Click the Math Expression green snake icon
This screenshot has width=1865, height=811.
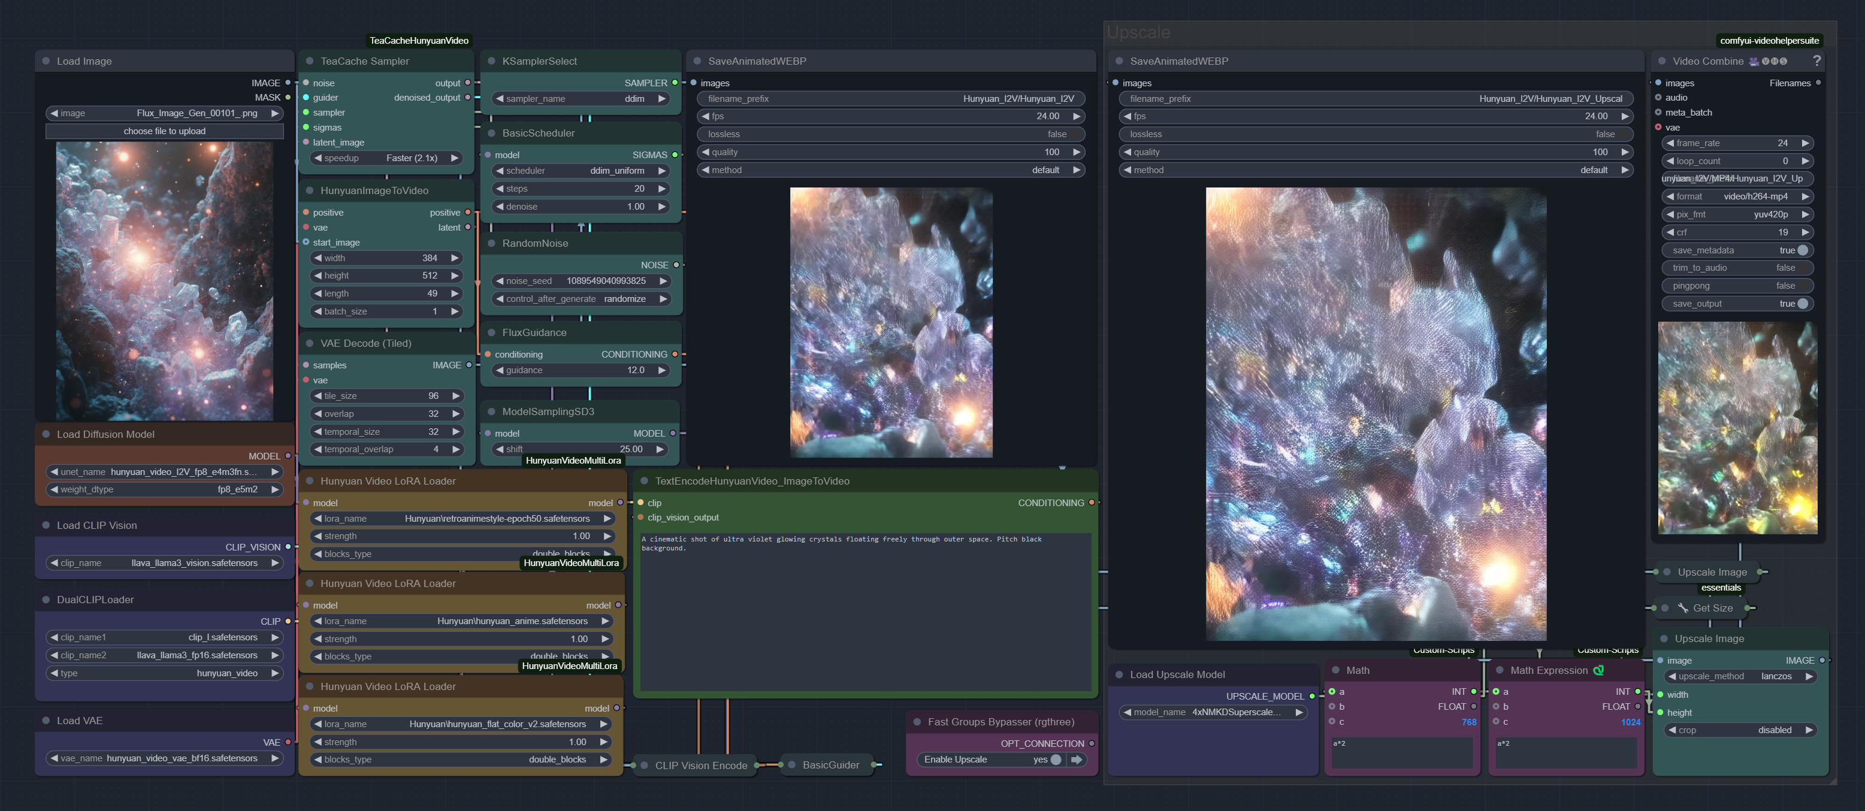tap(1598, 670)
